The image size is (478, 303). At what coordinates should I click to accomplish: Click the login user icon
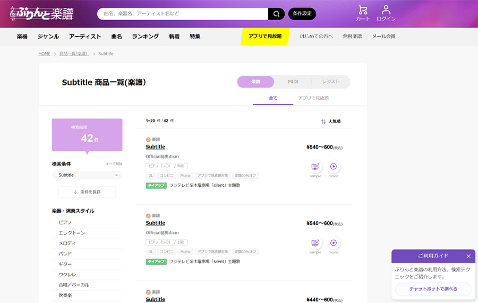pos(386,13)
